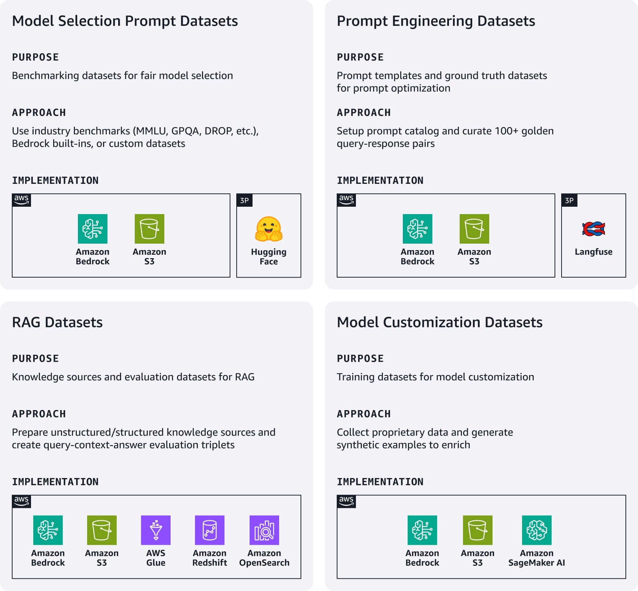Viewport: 638px width, 591px height.
Task: Click the RAG Datasets heading
Action: coord(57,322)
